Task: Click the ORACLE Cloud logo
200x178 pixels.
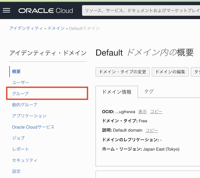Action: 45,10
